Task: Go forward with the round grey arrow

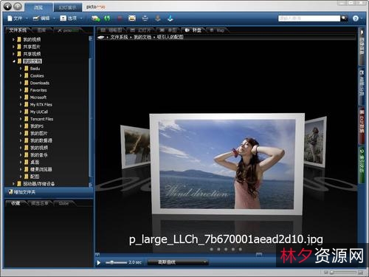Action: point(18,7)
